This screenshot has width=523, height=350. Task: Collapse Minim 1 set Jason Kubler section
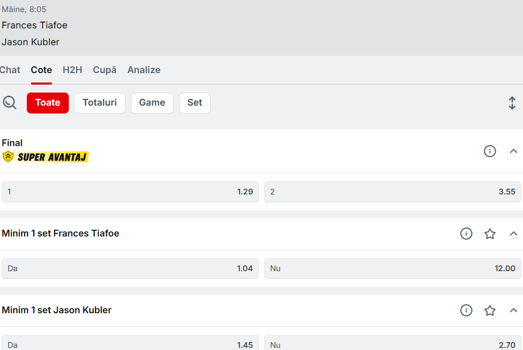[x=514, y=310]
